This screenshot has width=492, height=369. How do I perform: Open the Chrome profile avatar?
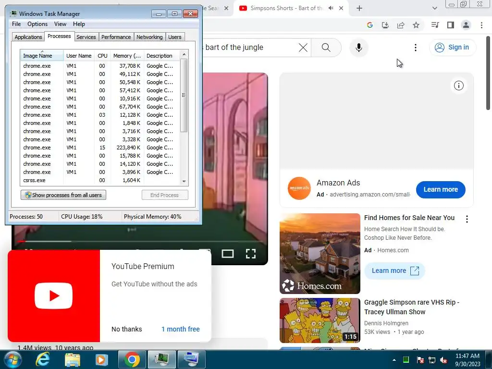click(466, 25)
